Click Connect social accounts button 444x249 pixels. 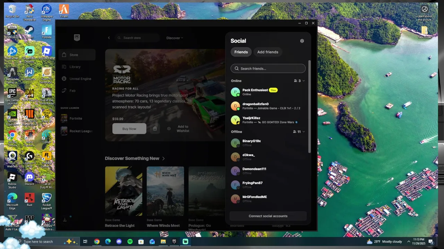pos(268,216)
